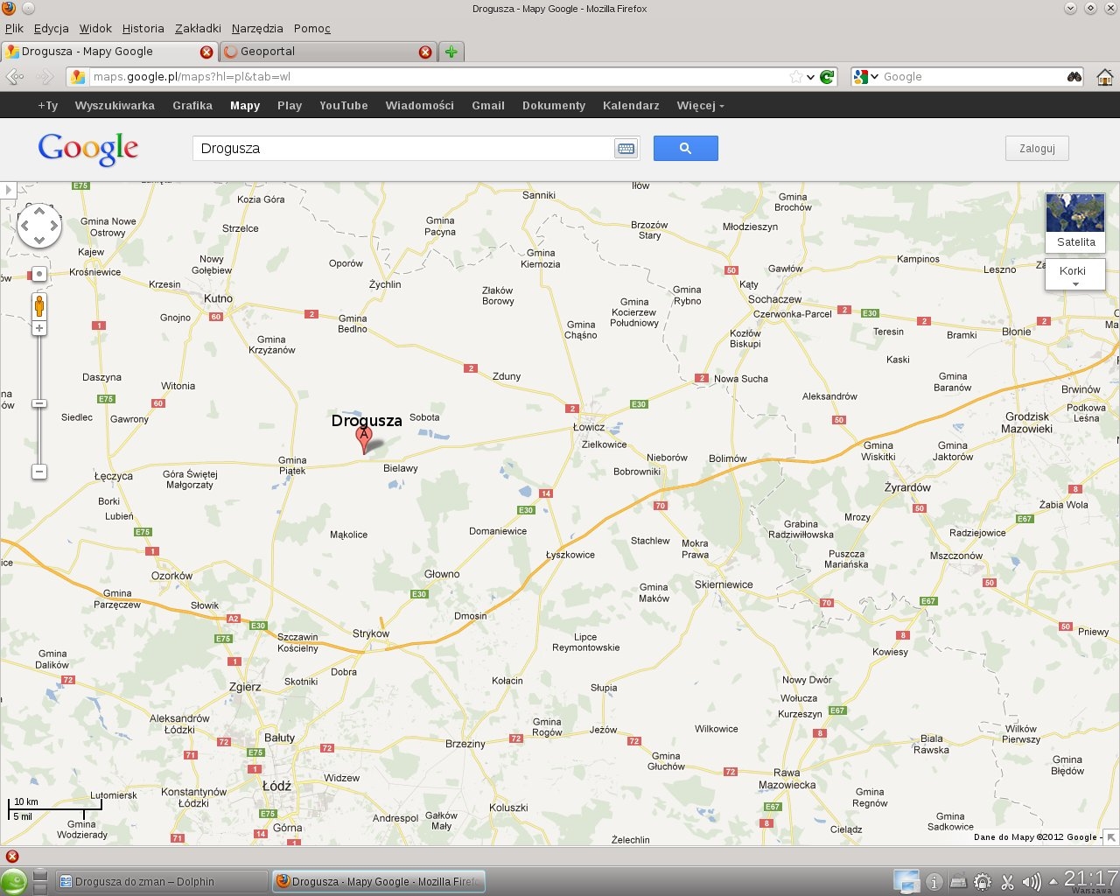Select Mapy in Google bar

coord(245,106)
